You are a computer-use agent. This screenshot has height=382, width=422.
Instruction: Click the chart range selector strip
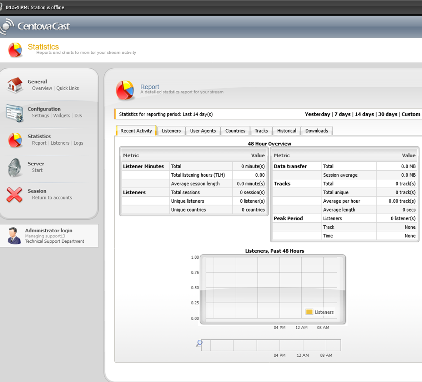pyautogui.click(x=271, y=345)
